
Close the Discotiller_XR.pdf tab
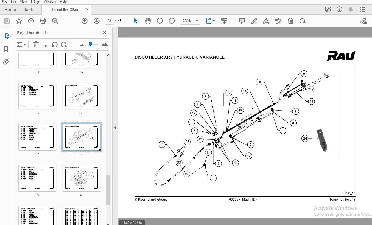coord(87,9)
